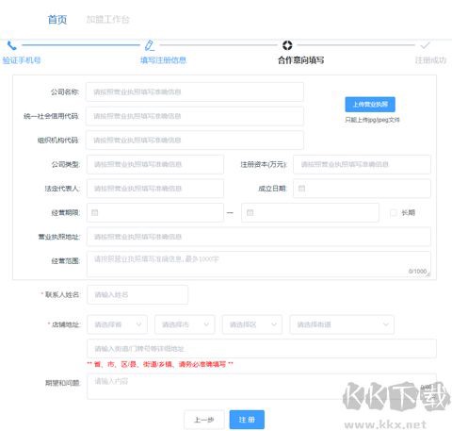Open the 请选择街道 street dropdown
Screen dimensions: 452x431
point(342,324)
